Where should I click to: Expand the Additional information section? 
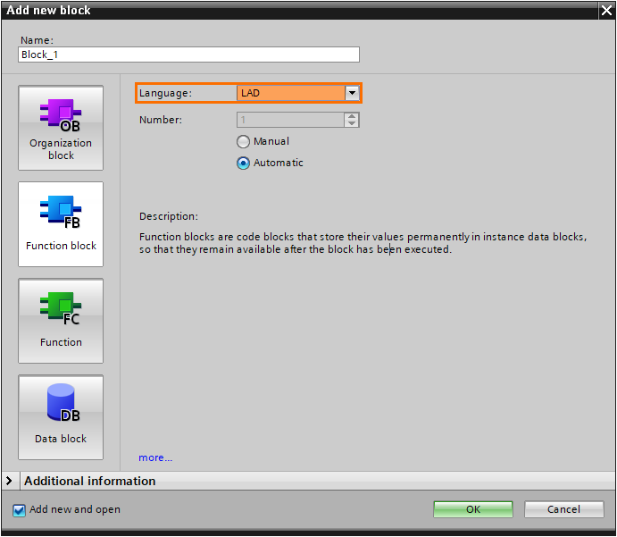pyautogui.click(x=9, y=481)
